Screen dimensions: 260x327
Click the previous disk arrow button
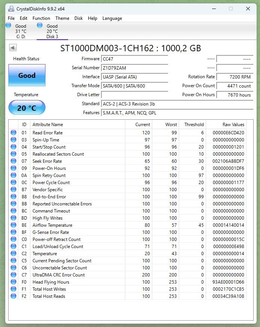click(13, 48)
